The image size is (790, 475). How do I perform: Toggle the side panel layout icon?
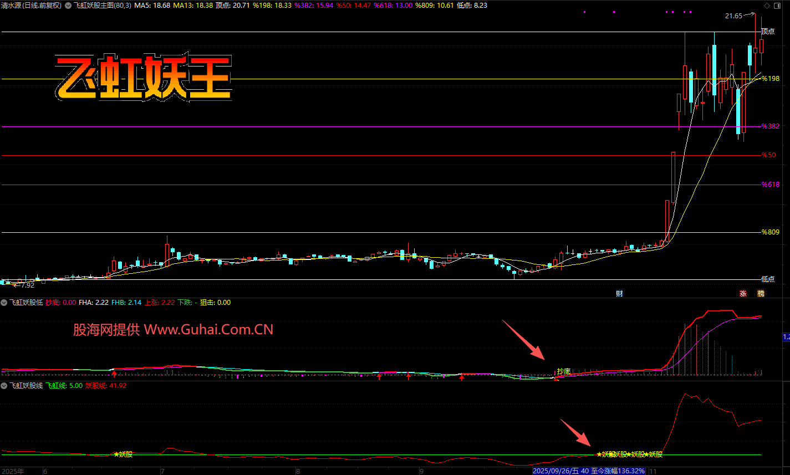[x=776, y=6]
